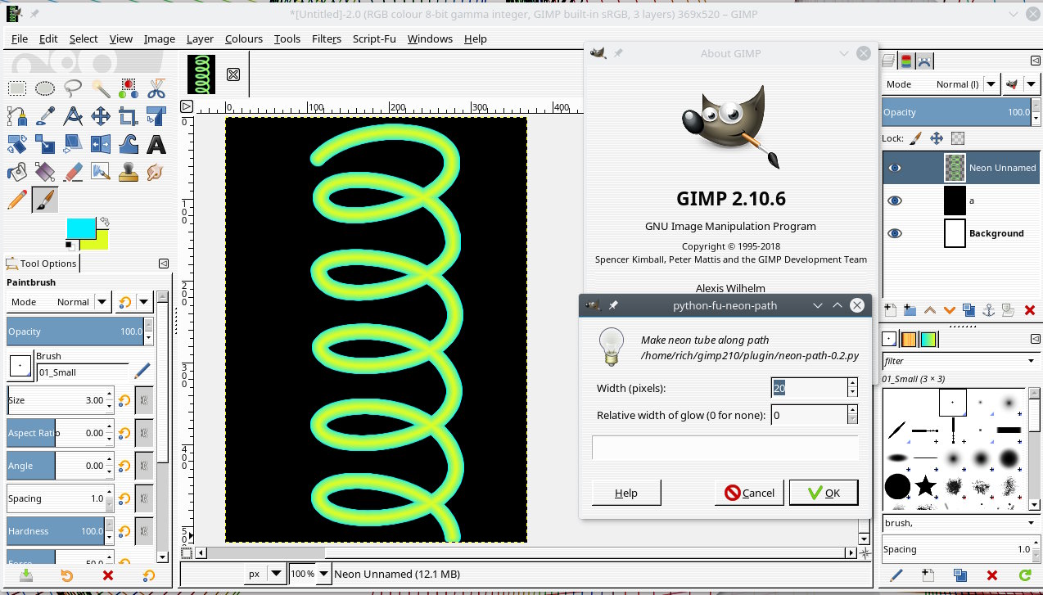Switch to the Channels tab
This screenshot has height=595, width=1043.
click(x=907, y=61)
